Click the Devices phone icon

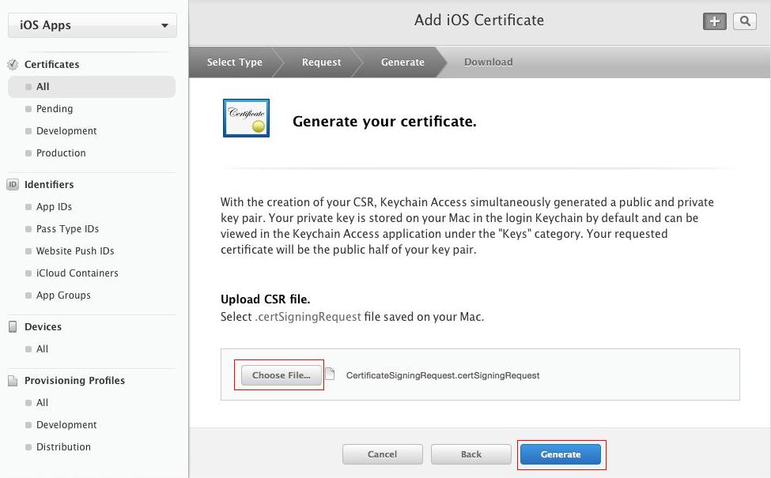coord(13,326)
